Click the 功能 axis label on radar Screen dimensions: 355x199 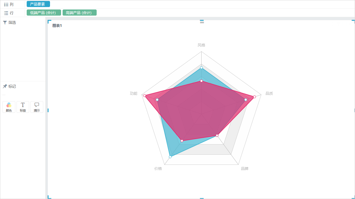click(x=133, y=94)
